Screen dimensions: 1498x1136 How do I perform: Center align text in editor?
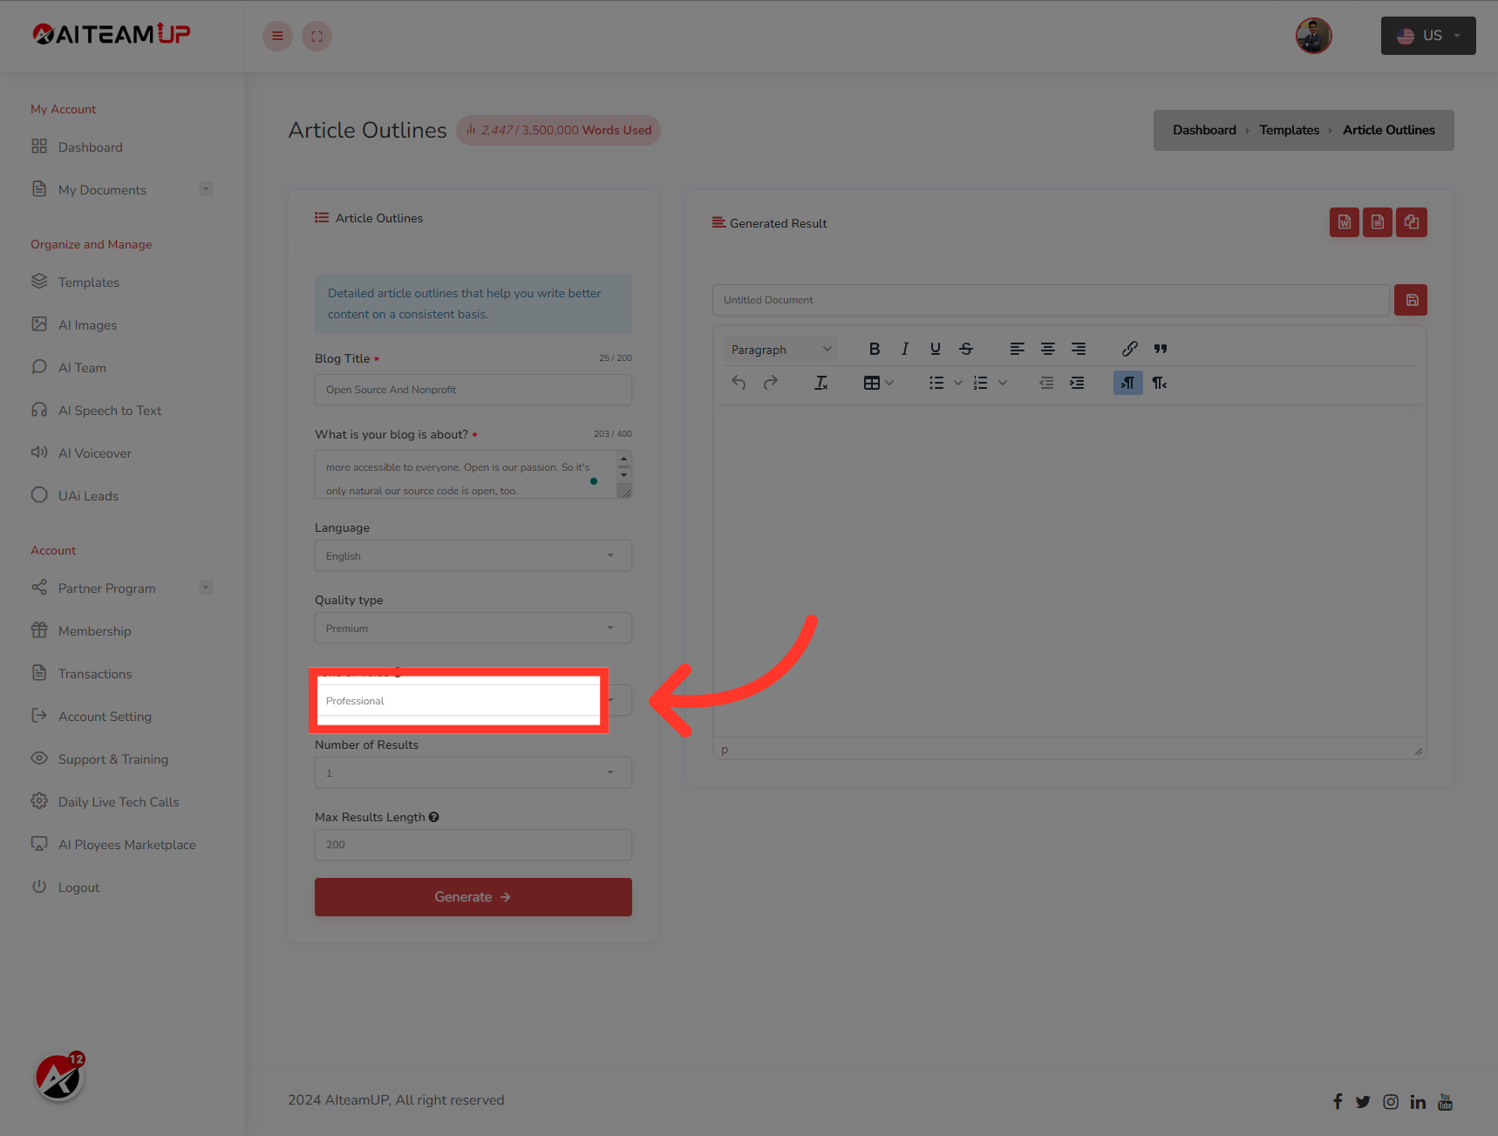(x=1048, y=349)
